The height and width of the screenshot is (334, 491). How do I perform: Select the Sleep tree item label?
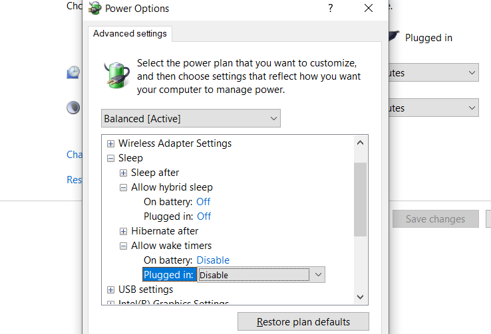click(x=130, y=158)
